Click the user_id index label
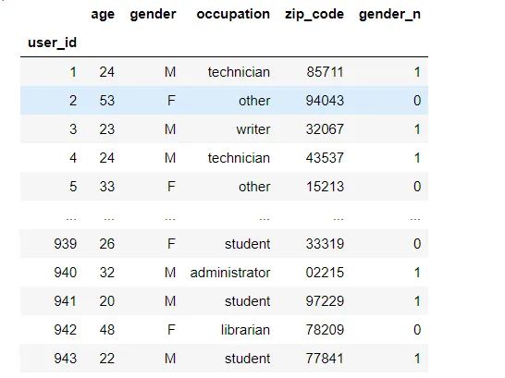 [x=52, y=43]
